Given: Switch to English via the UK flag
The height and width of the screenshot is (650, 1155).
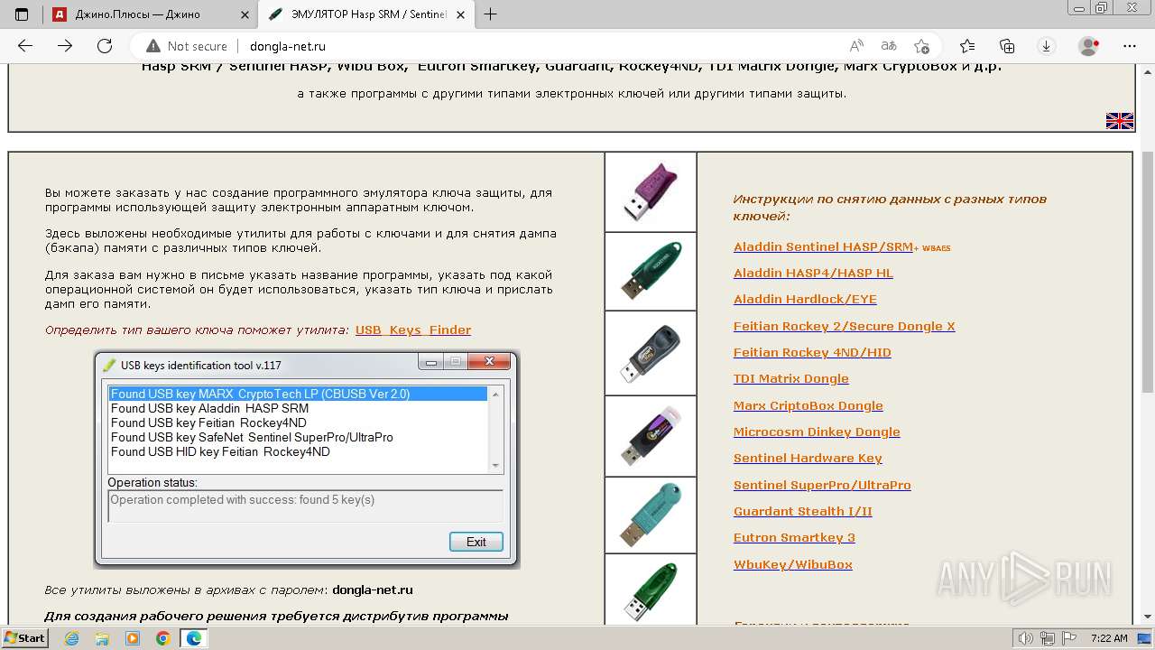Looking at the screenshot, I should 1120,121.
